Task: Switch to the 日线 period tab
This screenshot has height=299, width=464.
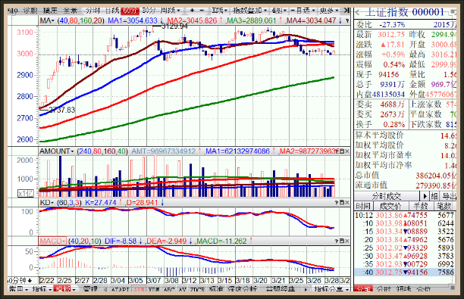Action: point(112,11)
